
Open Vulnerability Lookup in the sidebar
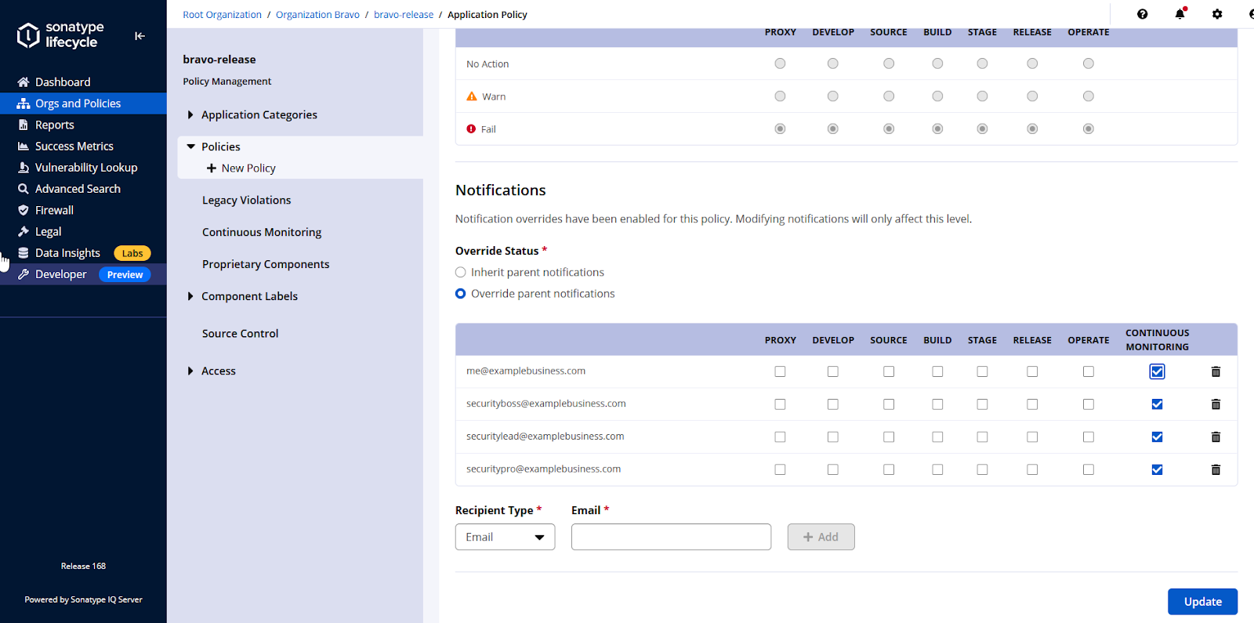point(85,168)
